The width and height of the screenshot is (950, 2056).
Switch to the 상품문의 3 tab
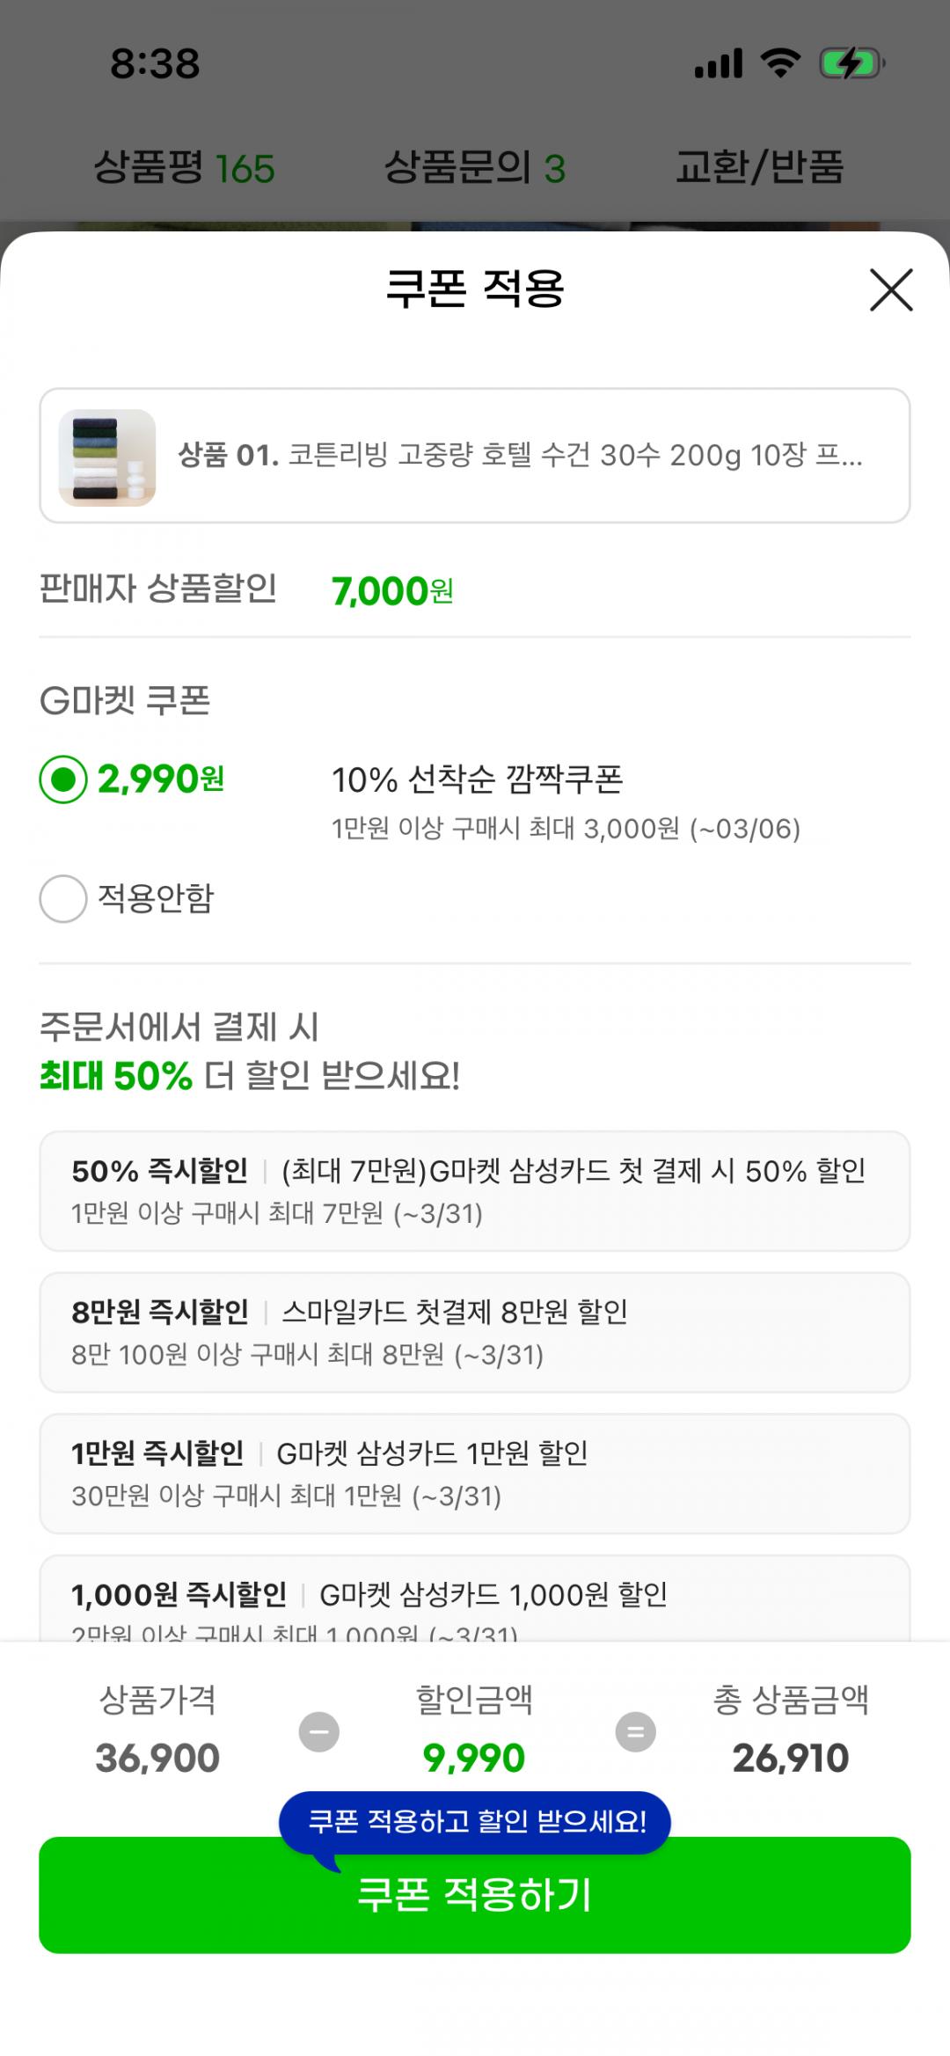[474, 167]
